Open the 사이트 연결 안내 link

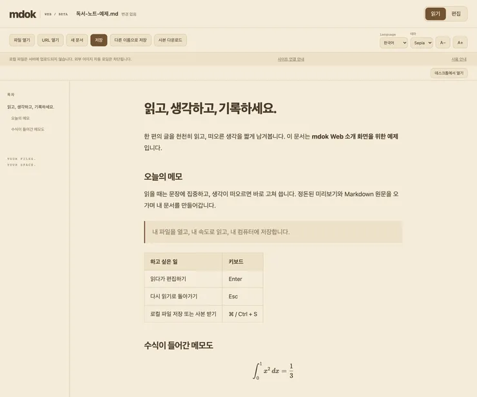click(x=291, y=59)
